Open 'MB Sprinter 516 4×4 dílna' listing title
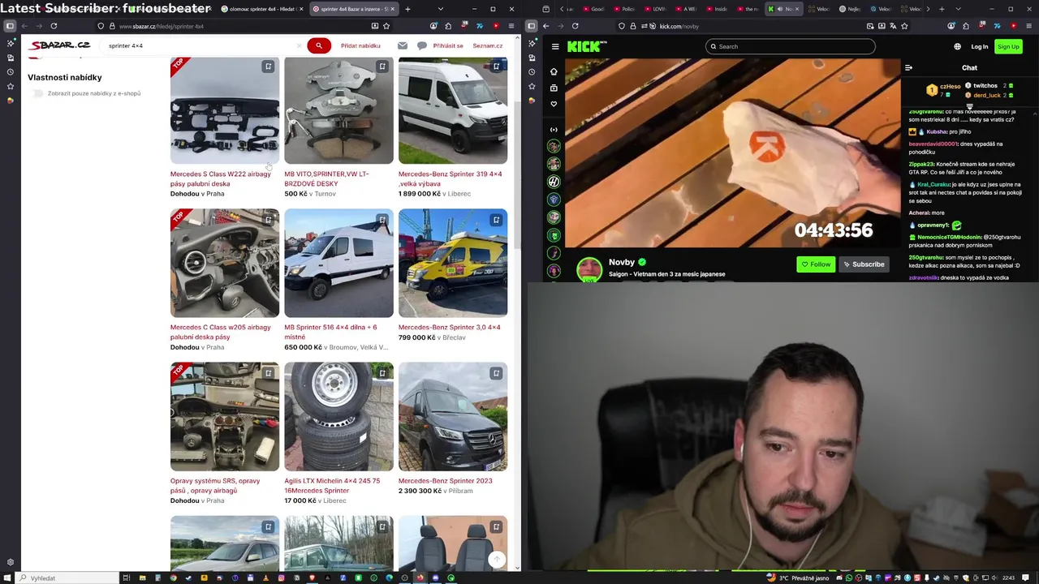Viewport: 1039px width, 584px height. [330, 332]
